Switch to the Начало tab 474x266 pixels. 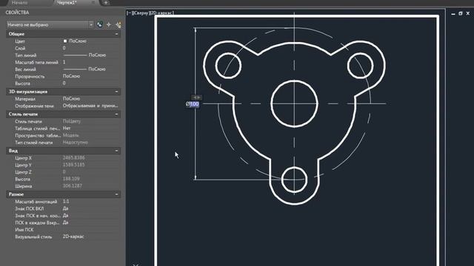pyautogui.click(x=19, y=2)
